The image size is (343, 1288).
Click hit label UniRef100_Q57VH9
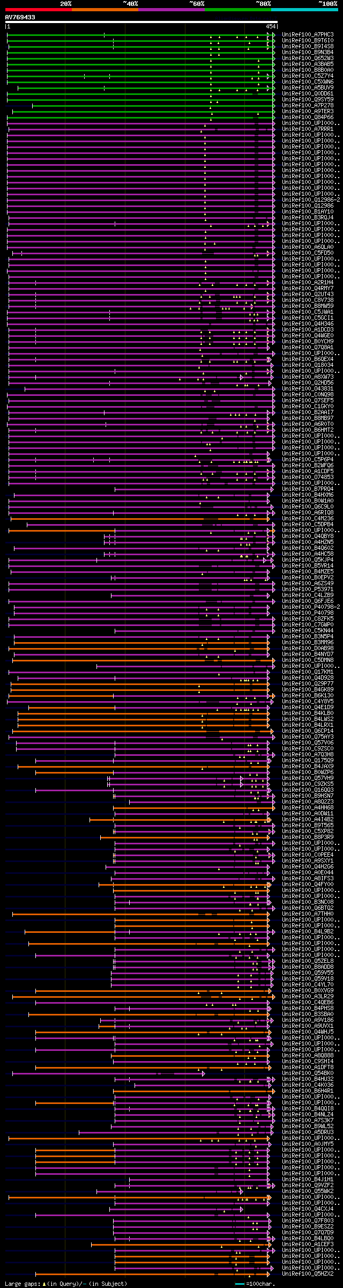click(308, 778)
